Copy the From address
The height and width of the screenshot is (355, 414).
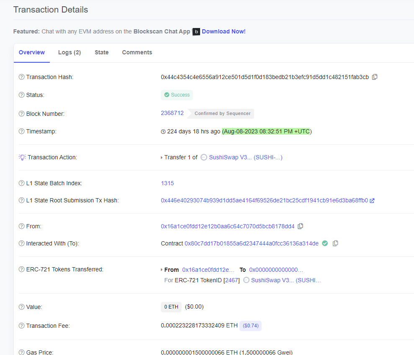click(x=300, y=226)
